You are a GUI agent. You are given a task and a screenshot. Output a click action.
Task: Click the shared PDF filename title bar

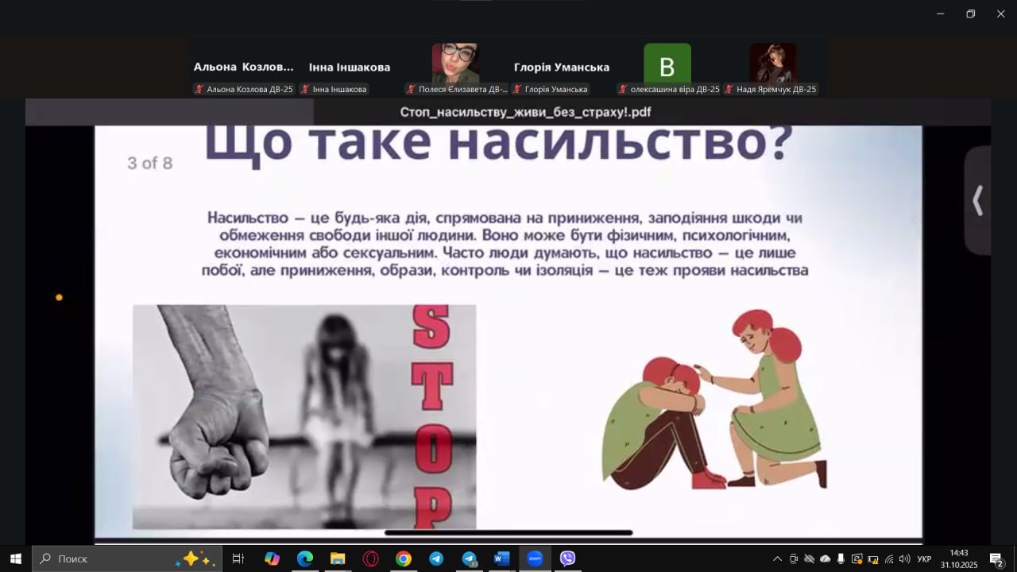click(525, 112)
